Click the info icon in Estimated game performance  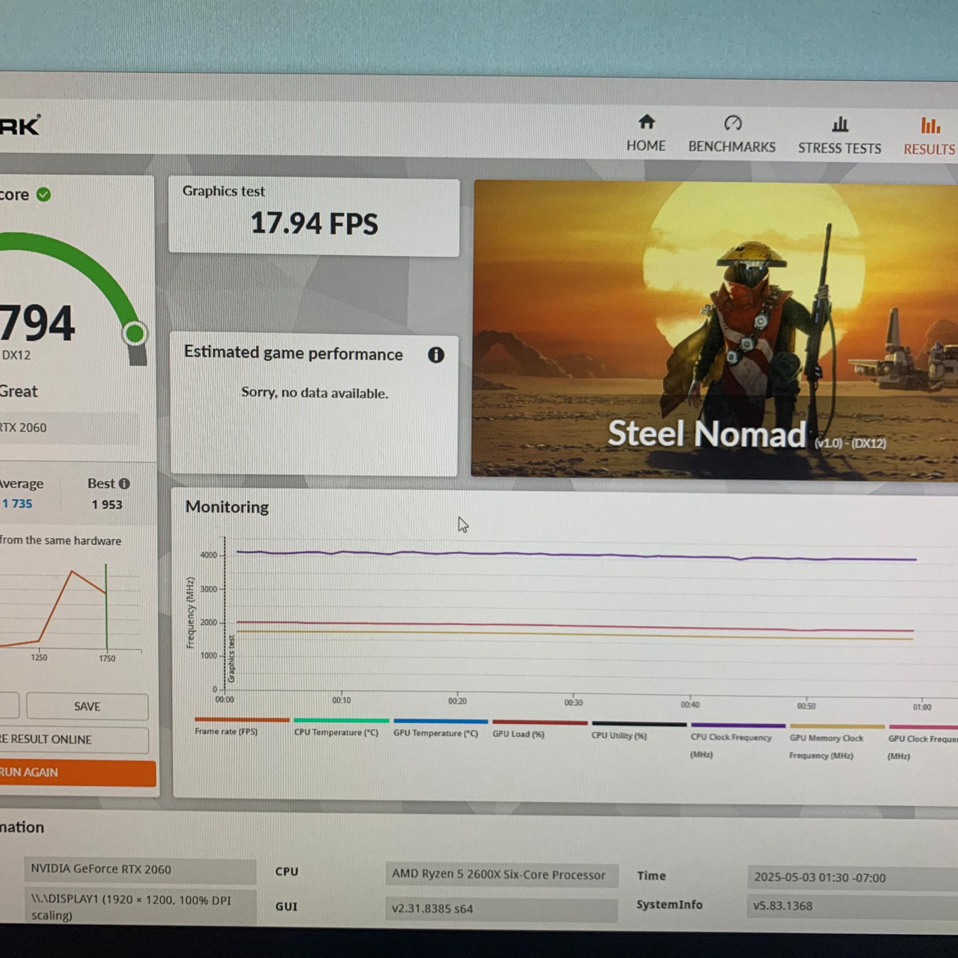pos(436,355)
